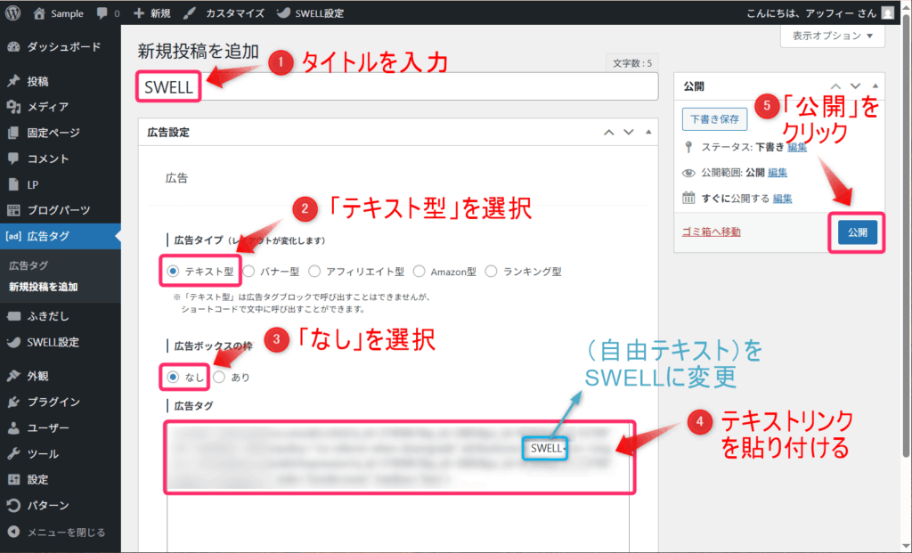Screen dimensions: 912x553
Task: Select the ランキング型 ad type radio
Action: point(492,271)
